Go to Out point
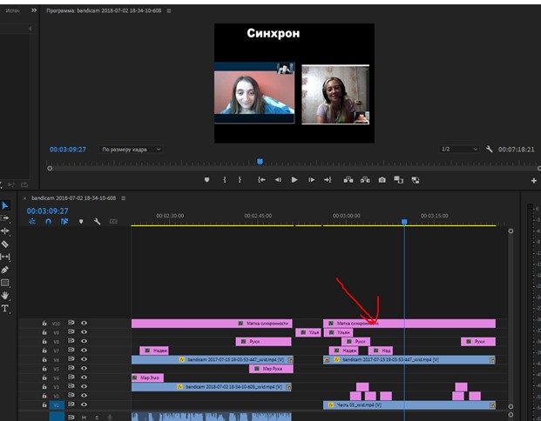 point(328,180)
